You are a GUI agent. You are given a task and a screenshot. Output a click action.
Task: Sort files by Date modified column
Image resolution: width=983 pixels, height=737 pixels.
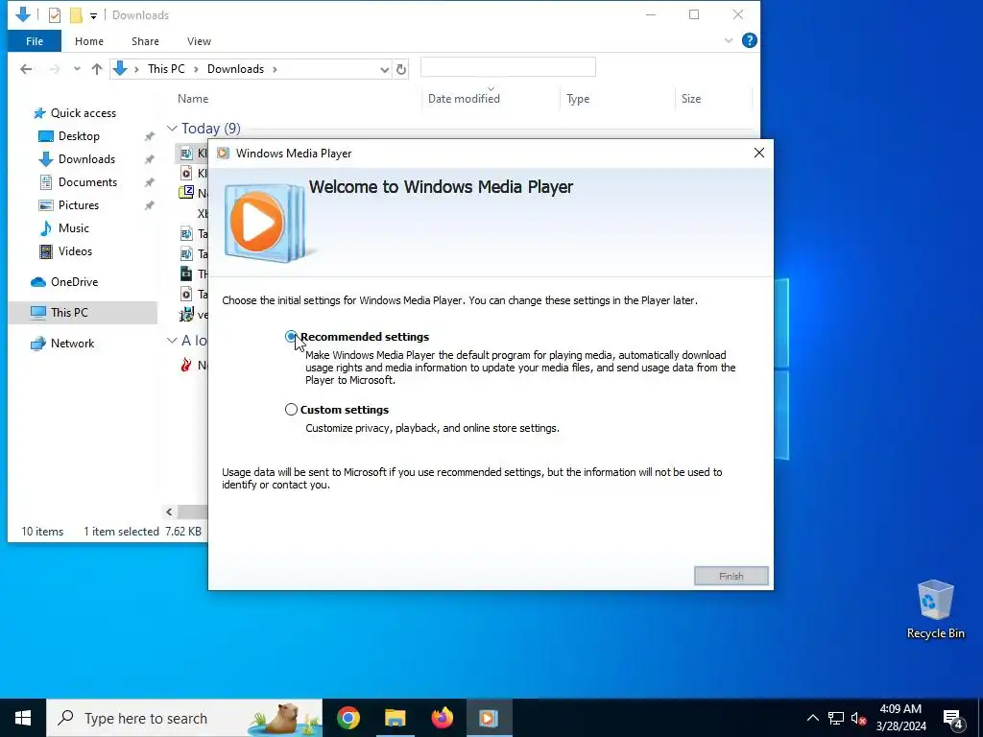click(464, 99)
